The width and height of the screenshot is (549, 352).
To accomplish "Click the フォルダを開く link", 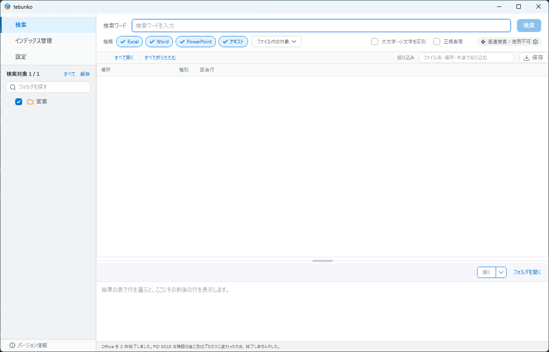I will (x=527, y=272).
